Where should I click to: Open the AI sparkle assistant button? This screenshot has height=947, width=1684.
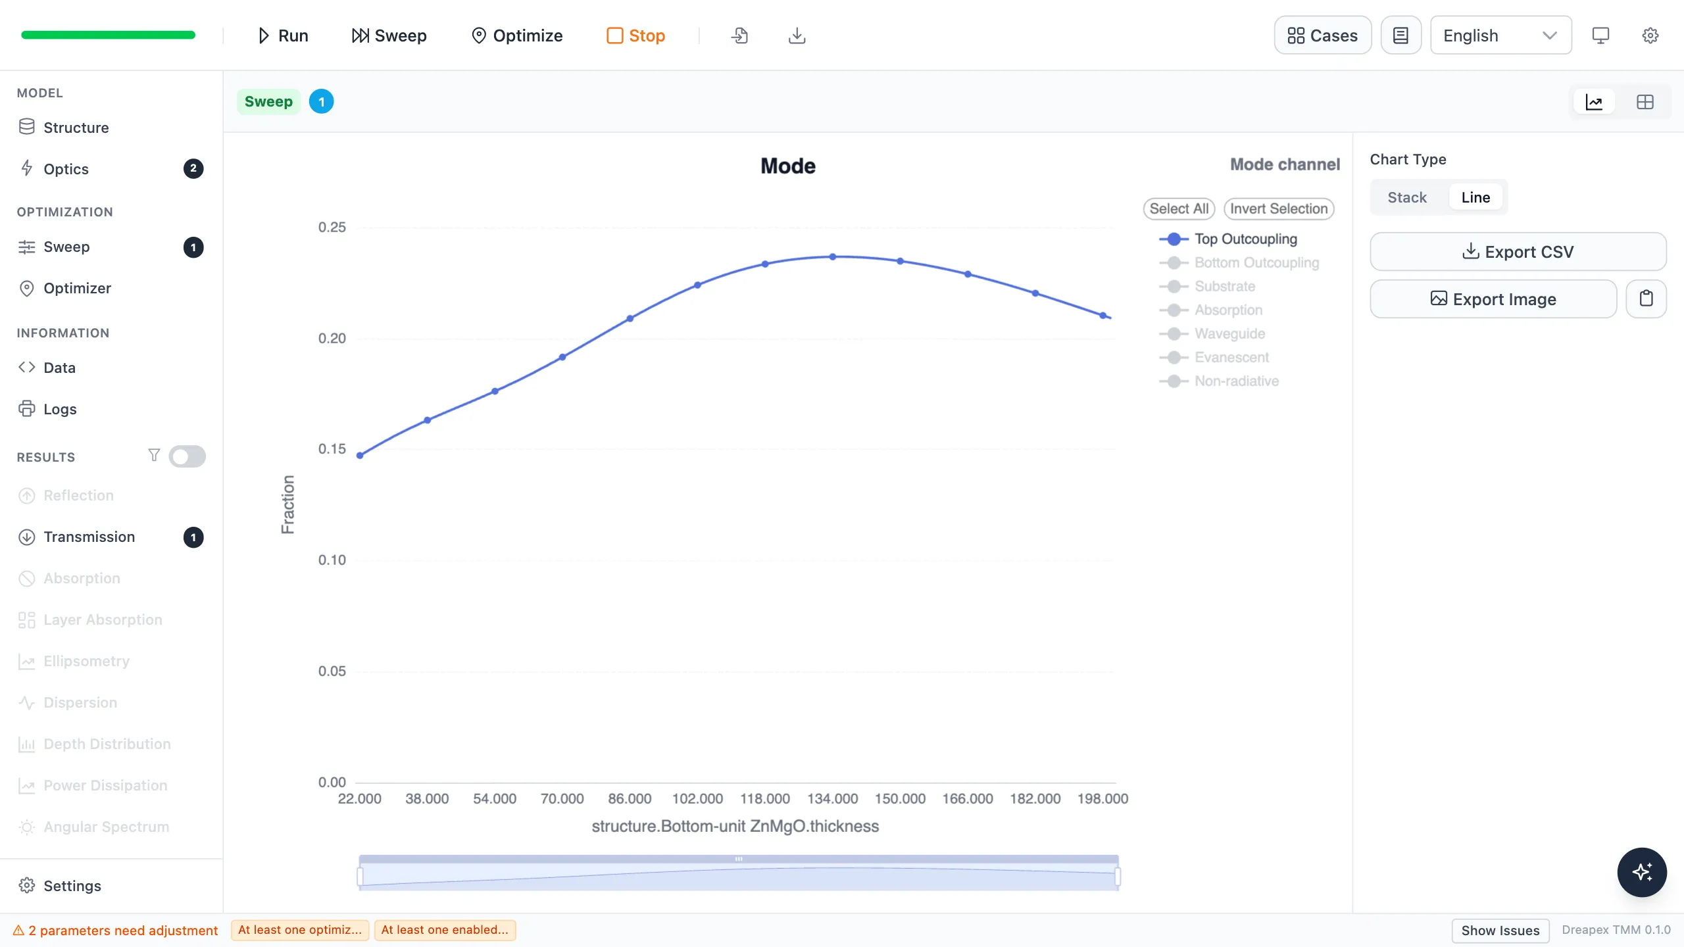tap(1642, 872)
